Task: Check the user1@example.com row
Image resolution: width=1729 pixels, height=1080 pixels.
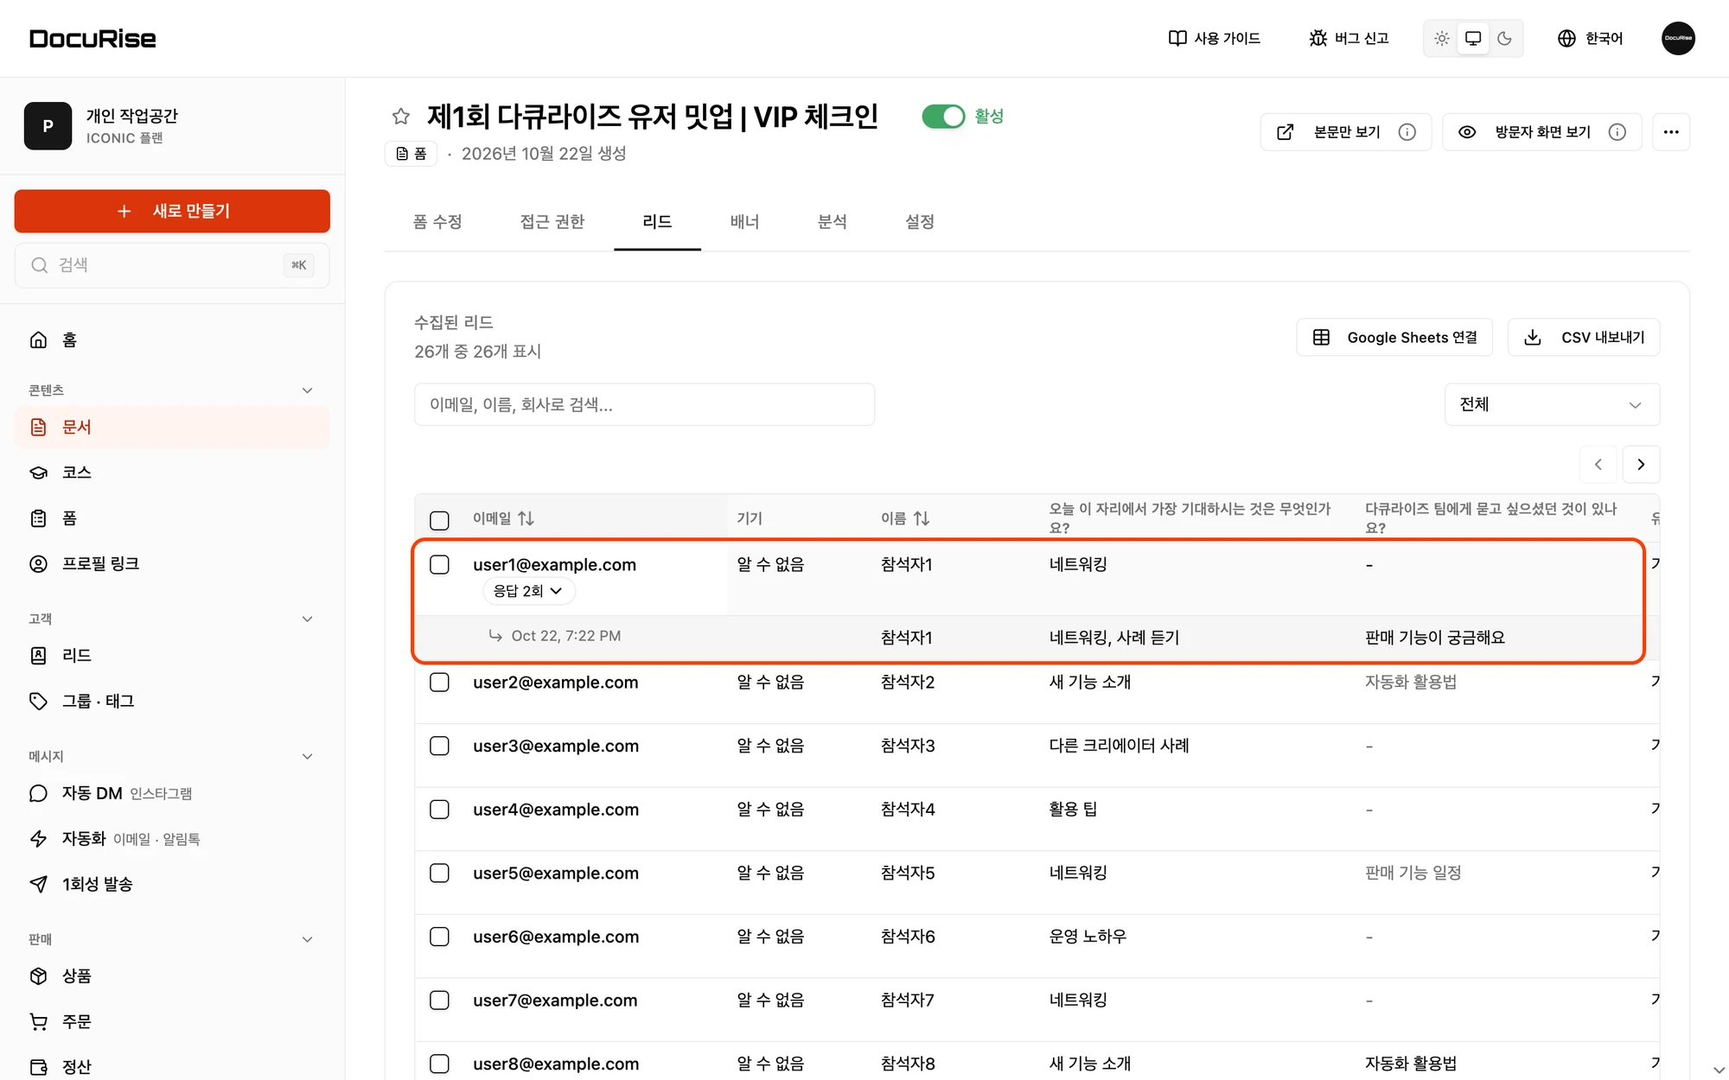Action: tap(439, 565)
